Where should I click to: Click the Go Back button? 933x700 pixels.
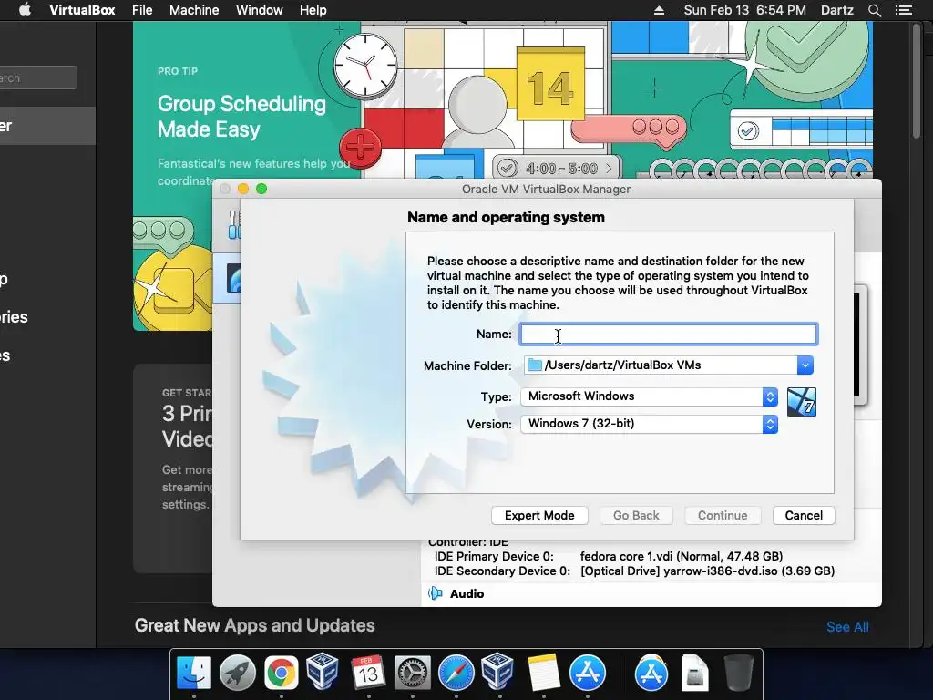click(x=636, y=516)
